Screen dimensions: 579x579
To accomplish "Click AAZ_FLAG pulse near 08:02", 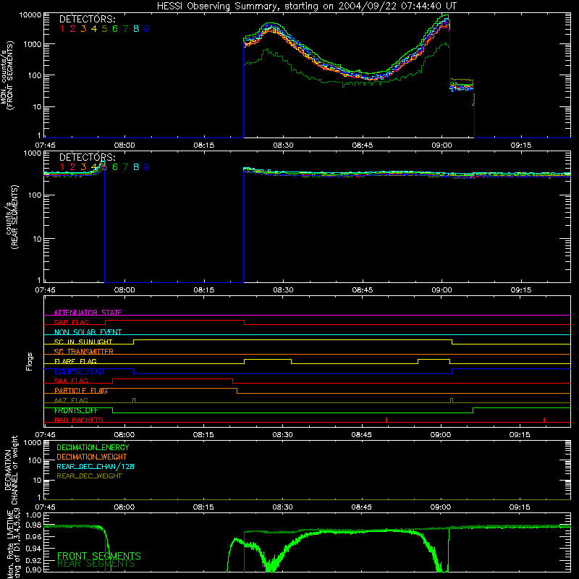I will 134,400.
